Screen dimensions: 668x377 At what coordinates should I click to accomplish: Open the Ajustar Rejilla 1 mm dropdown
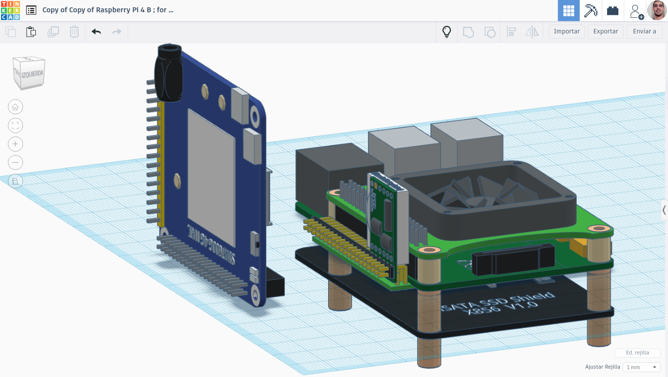point(641,367)
